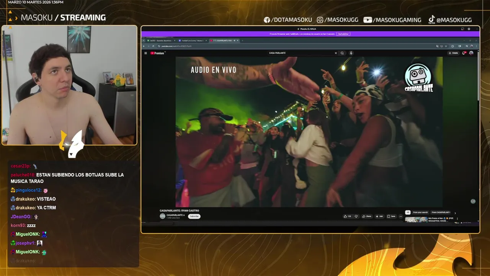Select the All filter chip
The width and height of the screenshot is (490, 276).
408,212
